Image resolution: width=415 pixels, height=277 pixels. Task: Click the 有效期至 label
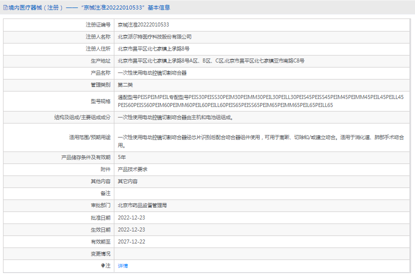click(100, 241)
